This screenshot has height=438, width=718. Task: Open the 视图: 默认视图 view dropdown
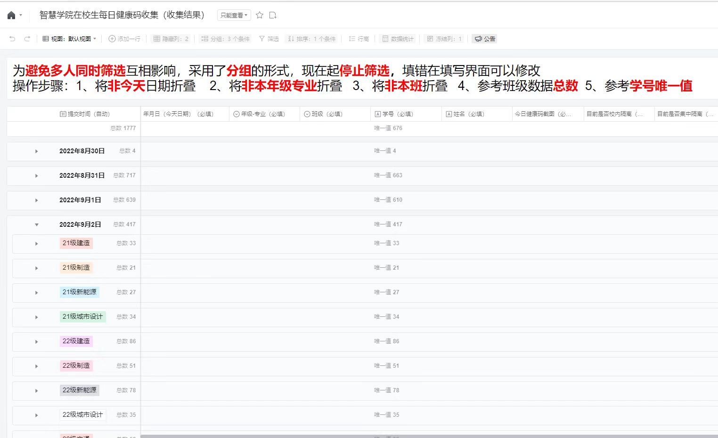[69, 39]
